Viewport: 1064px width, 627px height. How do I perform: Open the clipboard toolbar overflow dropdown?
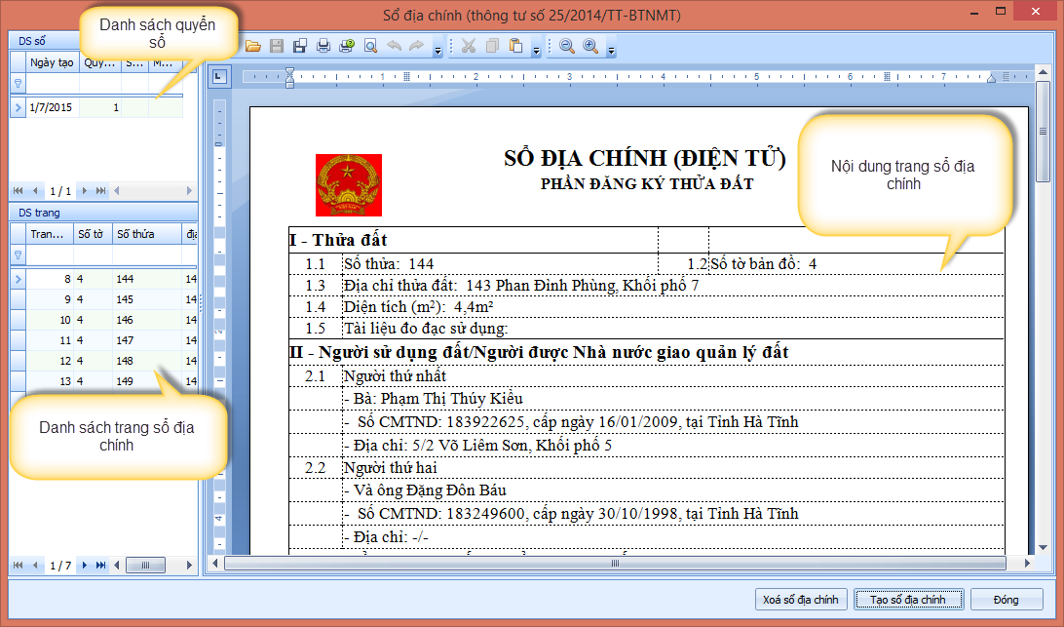(537, 49)
